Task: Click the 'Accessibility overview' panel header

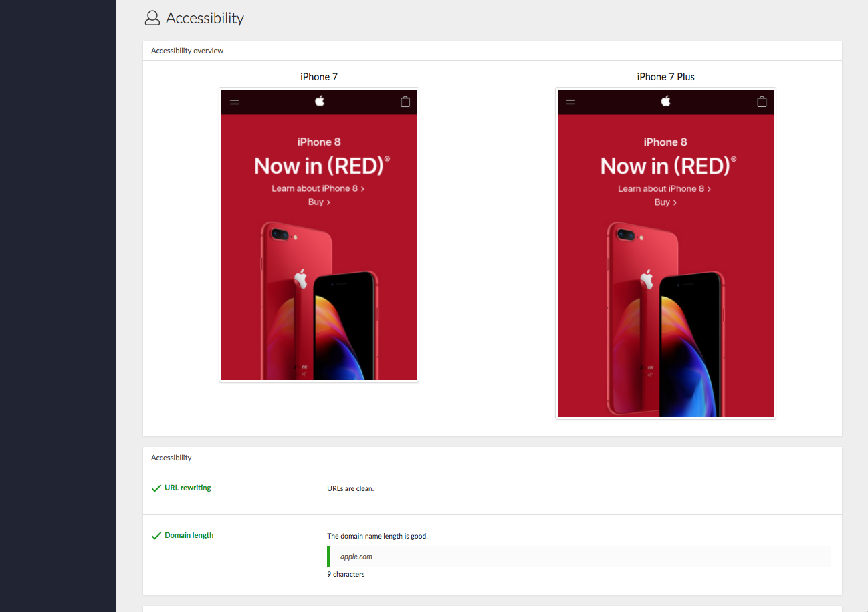Action: (187, 51)
